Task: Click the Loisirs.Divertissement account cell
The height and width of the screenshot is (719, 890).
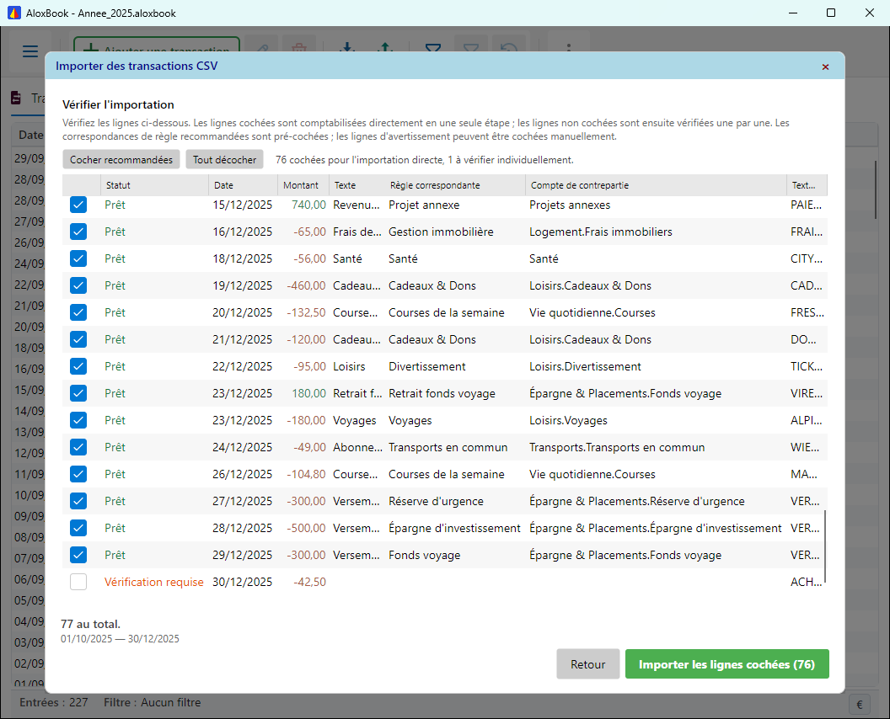Action: point(585,366)
